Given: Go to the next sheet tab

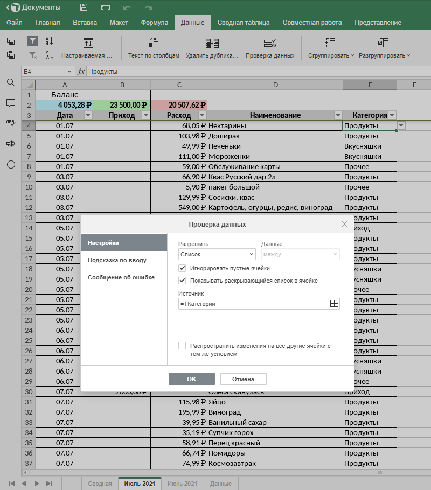Looking at the screenshot, I should coord(37,484).
